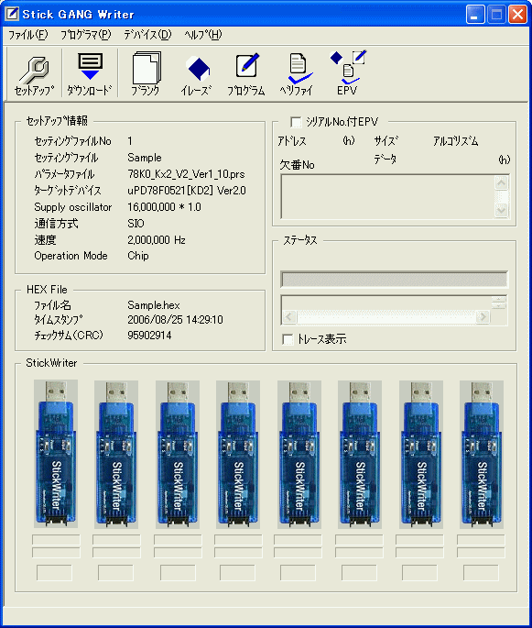The height and width of the screenshot is (628, 532).
Task: Click the checksum value 95902914
Action: coord(149,336)
